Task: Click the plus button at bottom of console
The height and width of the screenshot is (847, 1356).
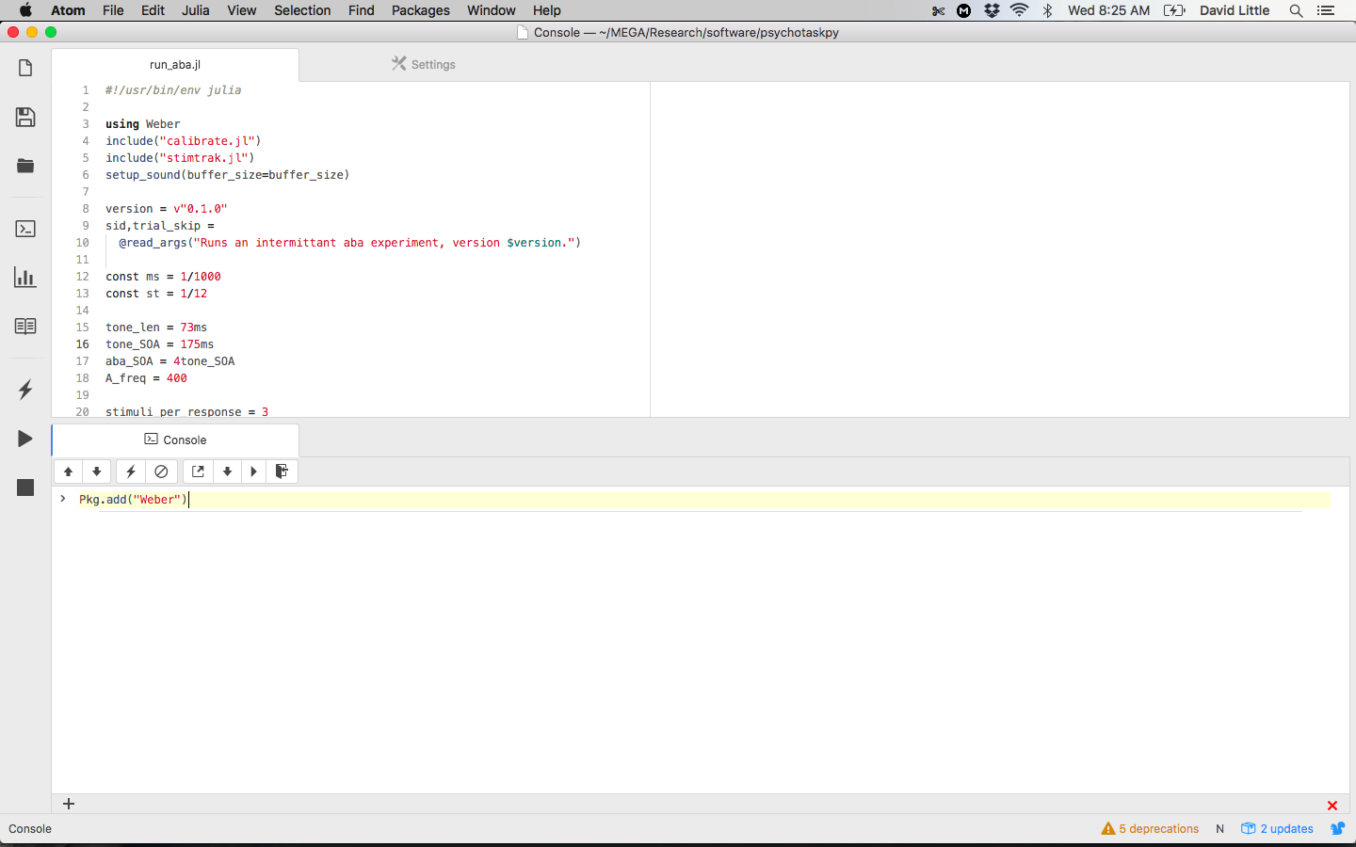Action: tap(69, 804)
